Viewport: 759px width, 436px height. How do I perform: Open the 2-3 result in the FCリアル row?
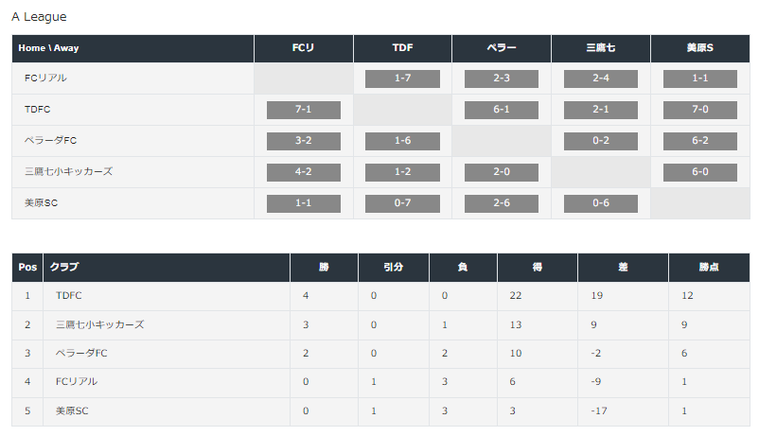pos(501,78)
